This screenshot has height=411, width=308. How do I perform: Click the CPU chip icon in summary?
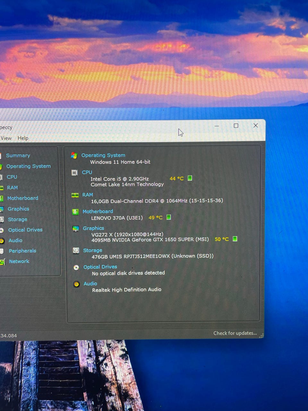click(x=74, y=173)
